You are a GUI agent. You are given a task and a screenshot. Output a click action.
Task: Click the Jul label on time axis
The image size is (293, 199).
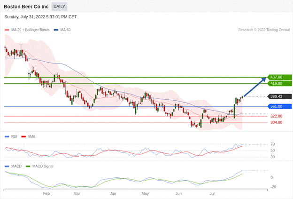tap(212, 193)
